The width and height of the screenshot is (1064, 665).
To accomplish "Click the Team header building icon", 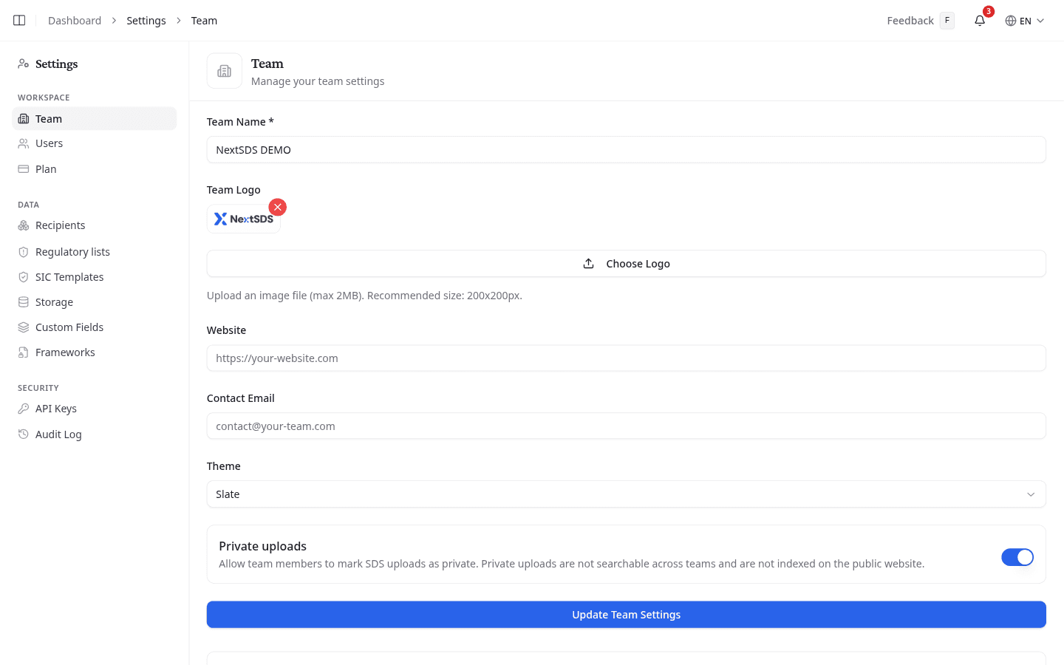I will tap(225, 71).
